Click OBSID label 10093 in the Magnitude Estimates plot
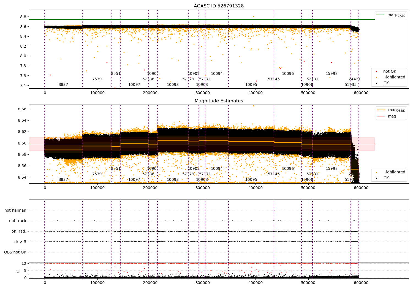This screenshot has width=413, height=289. click(x=173, y=180)
